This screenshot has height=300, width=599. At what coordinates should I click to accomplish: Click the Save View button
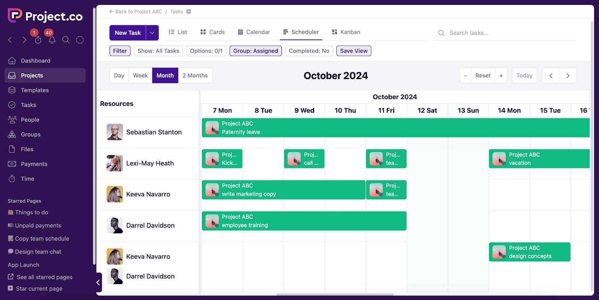point(353,51)
